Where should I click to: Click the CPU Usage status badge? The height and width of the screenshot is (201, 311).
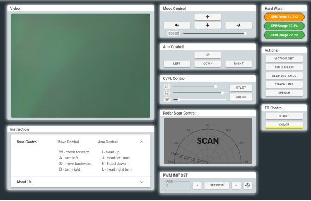[x=284, y=26]
